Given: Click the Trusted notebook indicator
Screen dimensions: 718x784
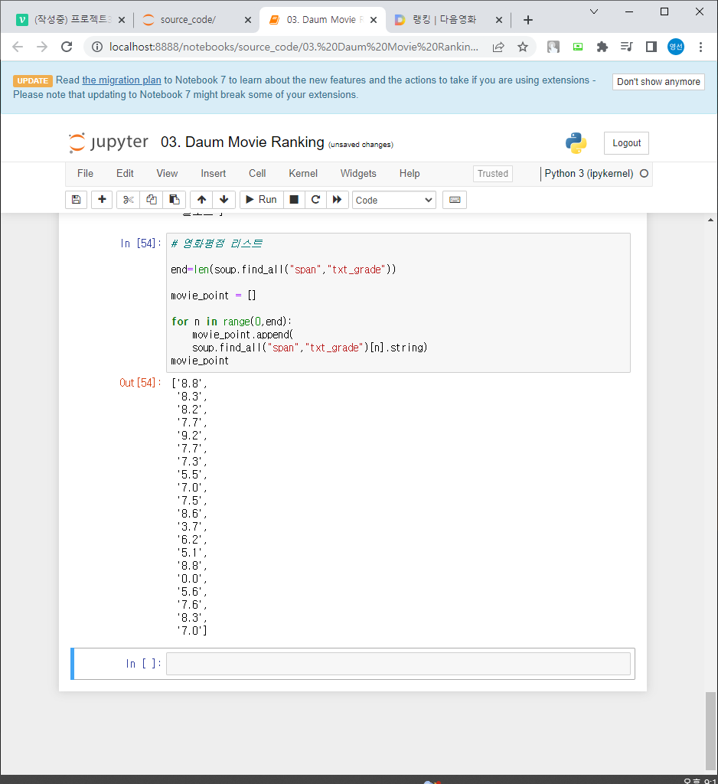Looking at the screenshot, I should [x=492, y=174].
